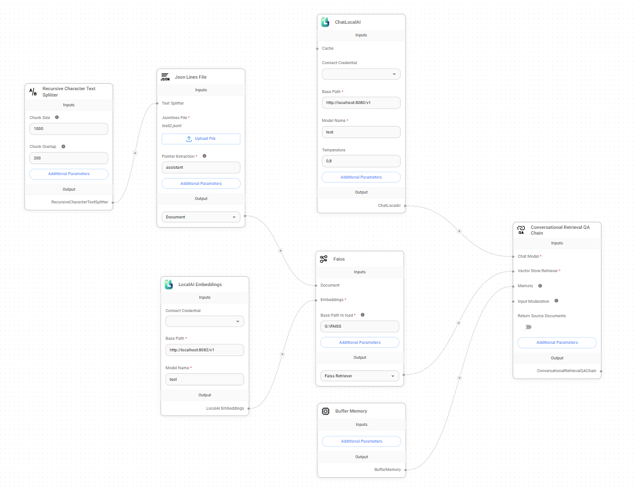The height and width of the screenshot is (490, 635).
Task: Click the Return Source Documents label
Action: (x=541, y=315)
